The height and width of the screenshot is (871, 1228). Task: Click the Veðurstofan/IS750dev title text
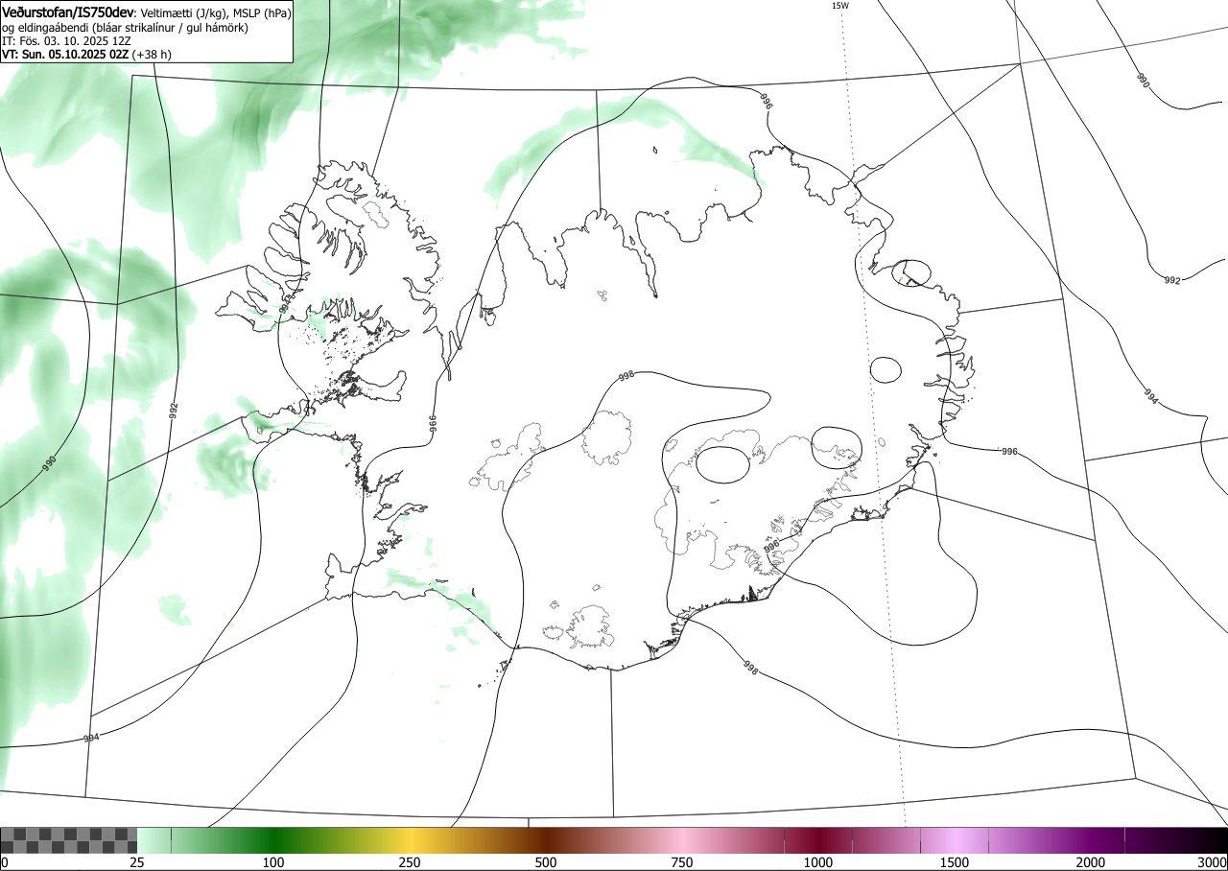(x=68, y=12)
